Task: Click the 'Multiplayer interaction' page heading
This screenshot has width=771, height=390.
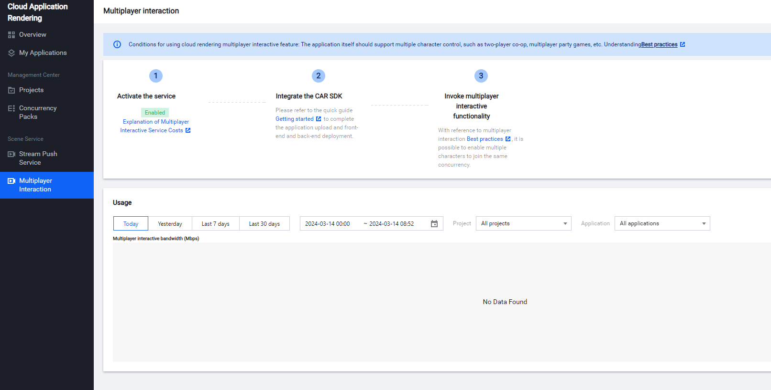Action: point(141,11)
